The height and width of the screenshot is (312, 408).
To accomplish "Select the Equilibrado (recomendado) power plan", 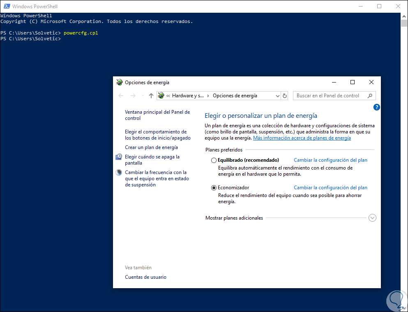I will click(x=214, y=160).
